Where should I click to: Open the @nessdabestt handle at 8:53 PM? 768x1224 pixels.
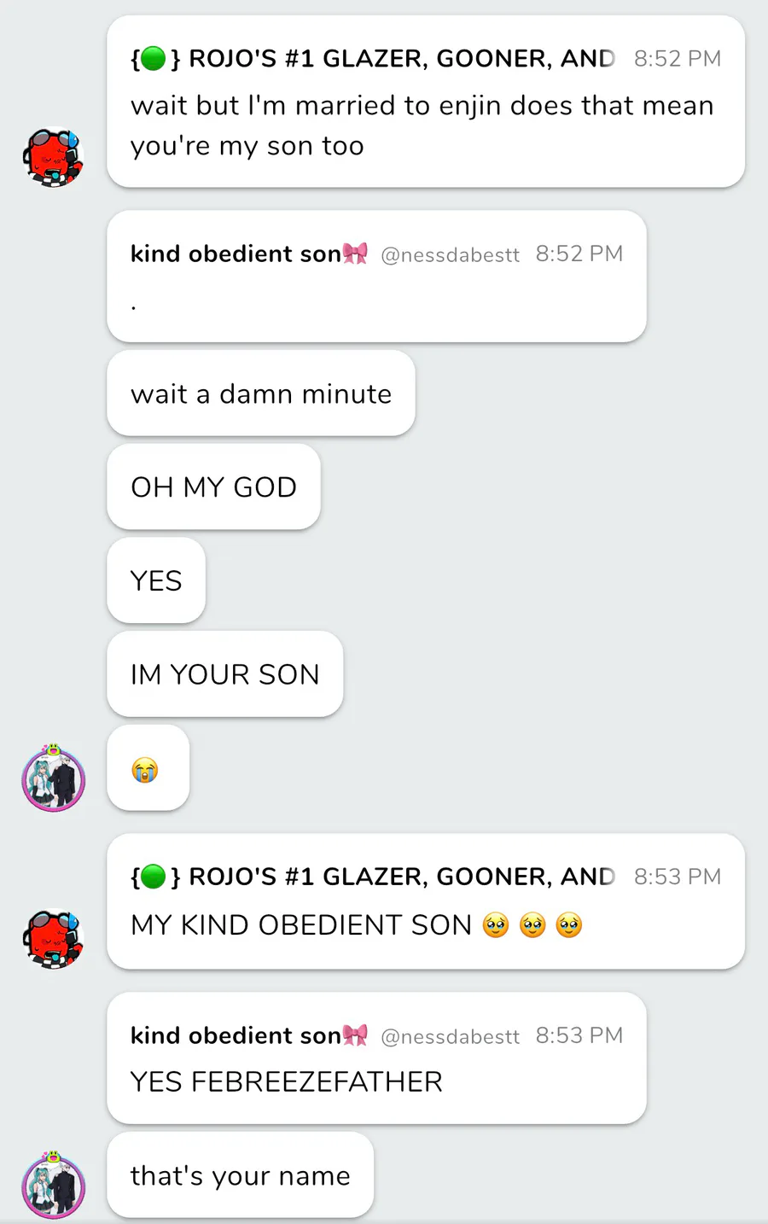pos(450,1037)
